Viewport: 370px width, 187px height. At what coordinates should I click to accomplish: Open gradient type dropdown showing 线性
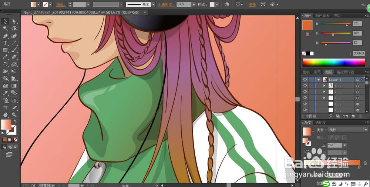347,130
